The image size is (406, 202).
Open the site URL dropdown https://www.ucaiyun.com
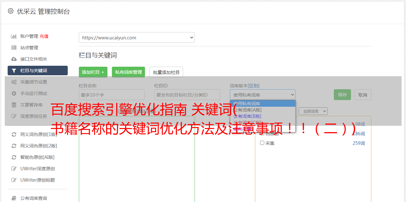[x=137, y=37]
